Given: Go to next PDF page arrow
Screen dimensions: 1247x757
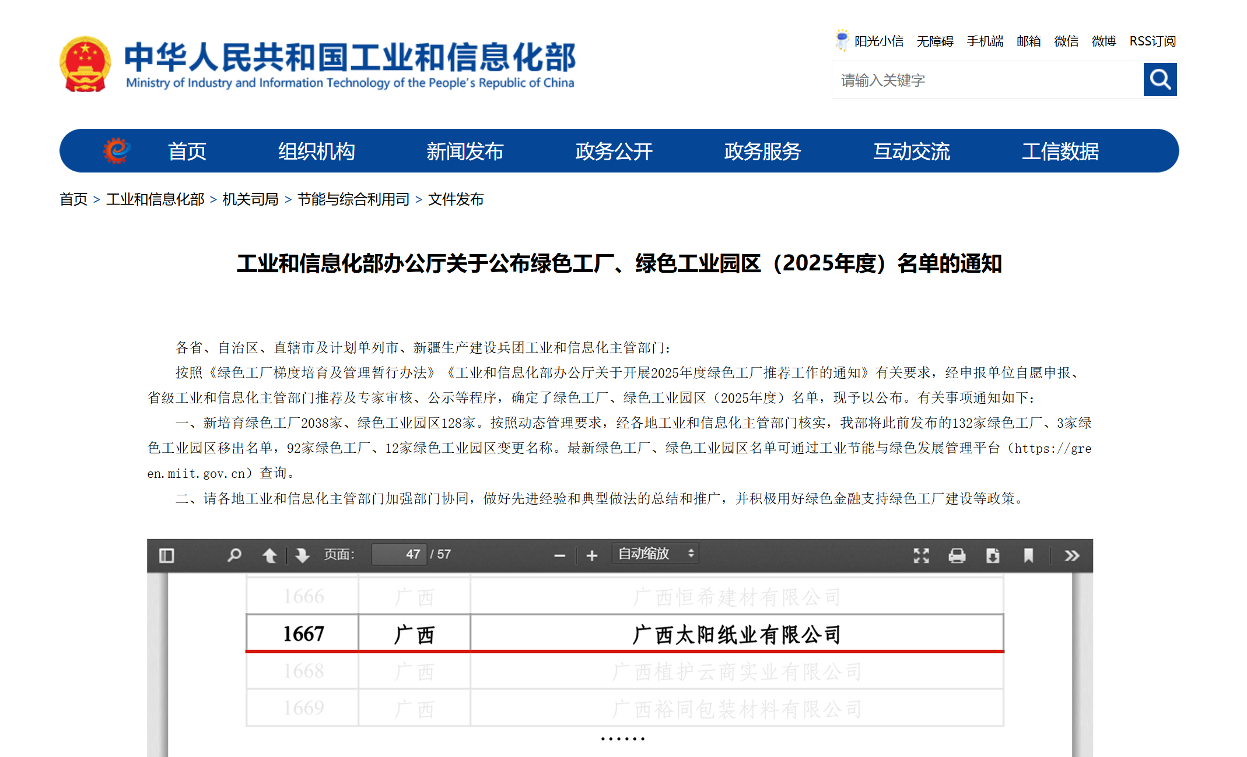Looking at the screenshot, I should click(x=302, y=555).
